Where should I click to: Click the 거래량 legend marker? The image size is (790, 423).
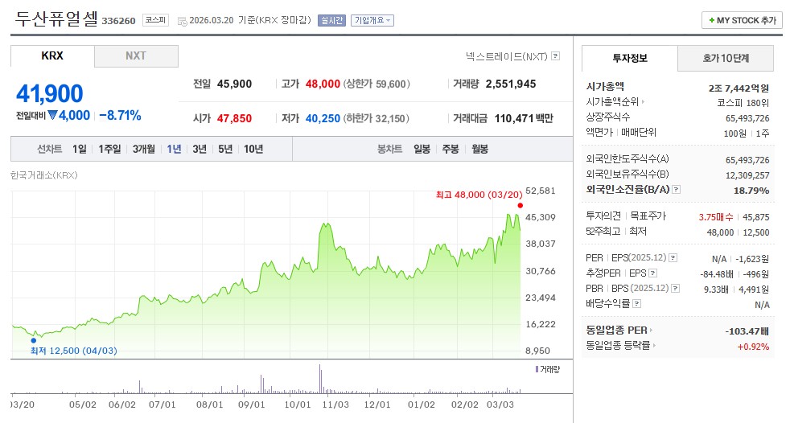(x=537, y=369)
